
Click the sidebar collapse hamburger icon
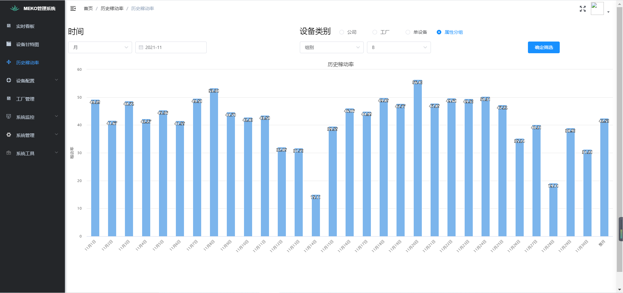point(73,8)
